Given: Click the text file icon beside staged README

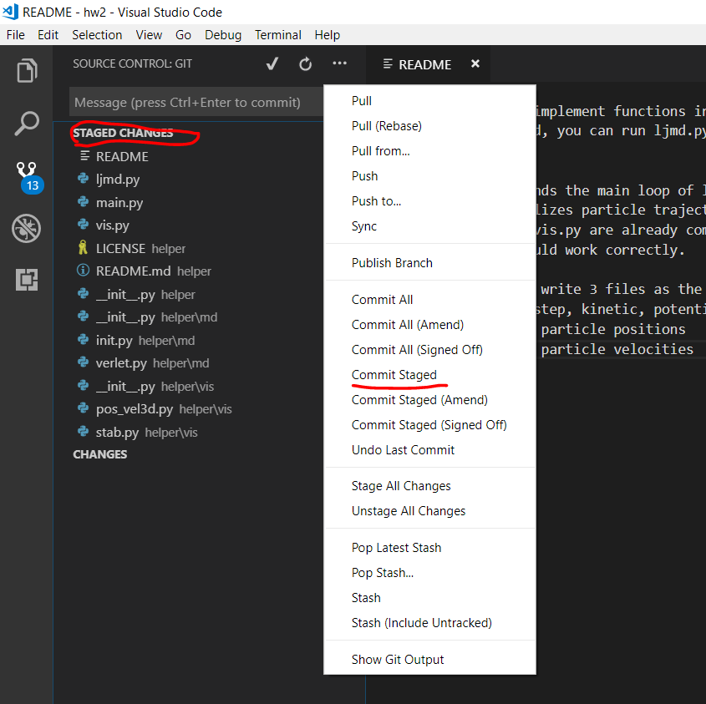Looking at the screenshot, I should (x=84, y=155).
